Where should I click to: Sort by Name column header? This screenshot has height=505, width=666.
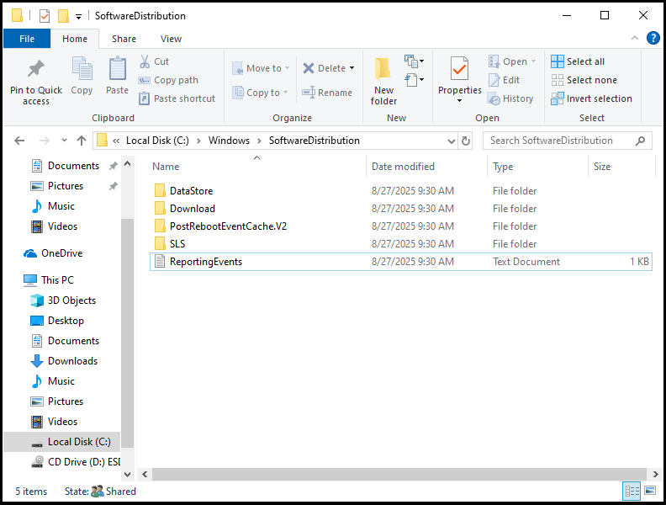[x=166, y=167]
